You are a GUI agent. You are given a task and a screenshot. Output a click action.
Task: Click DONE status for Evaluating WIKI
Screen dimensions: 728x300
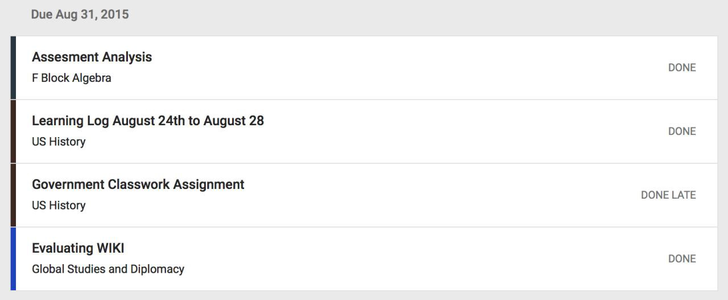pos(681,259)
